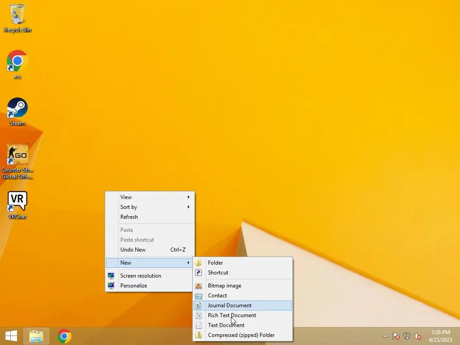The width and height of the screenshot is (460, 345).
Task: Open File Explorer from the taskbar
Action: (36, 336)
